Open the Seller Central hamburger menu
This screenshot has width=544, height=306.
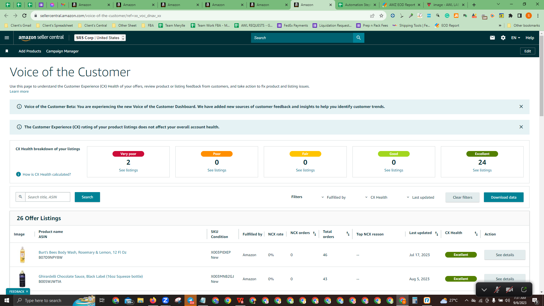[7, 38]
